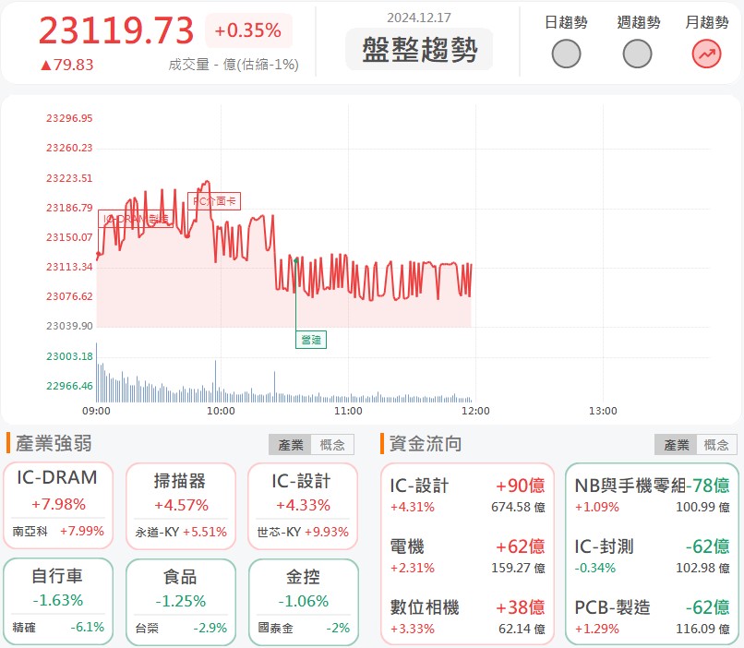Click the green 營建 chart marker label
744x648 pixels.
(311, 340)
